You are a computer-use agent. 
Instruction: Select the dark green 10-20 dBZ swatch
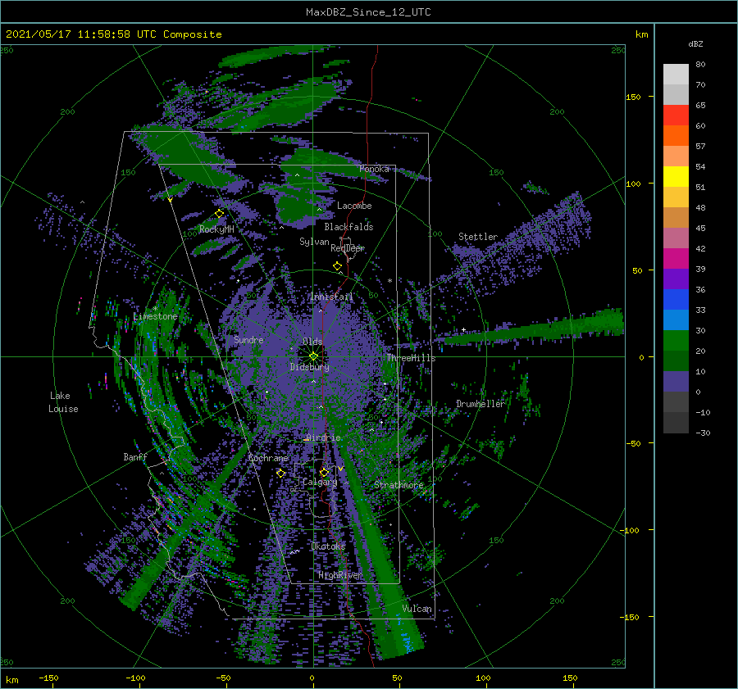[x=676, y=361]
